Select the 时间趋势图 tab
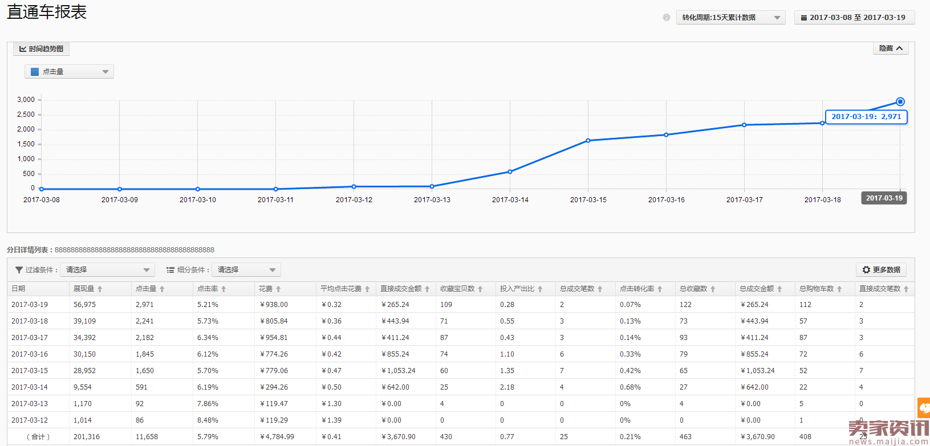This screenshot has width=930, height=446. 42,49
